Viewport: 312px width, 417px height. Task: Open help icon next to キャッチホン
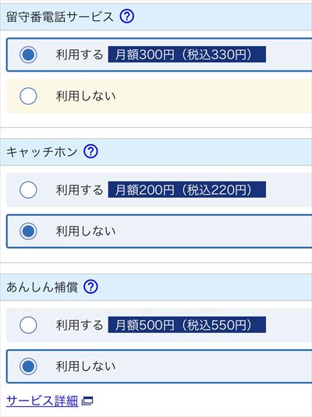(90, 151)
